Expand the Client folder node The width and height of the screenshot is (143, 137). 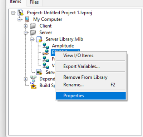[26, 26]
